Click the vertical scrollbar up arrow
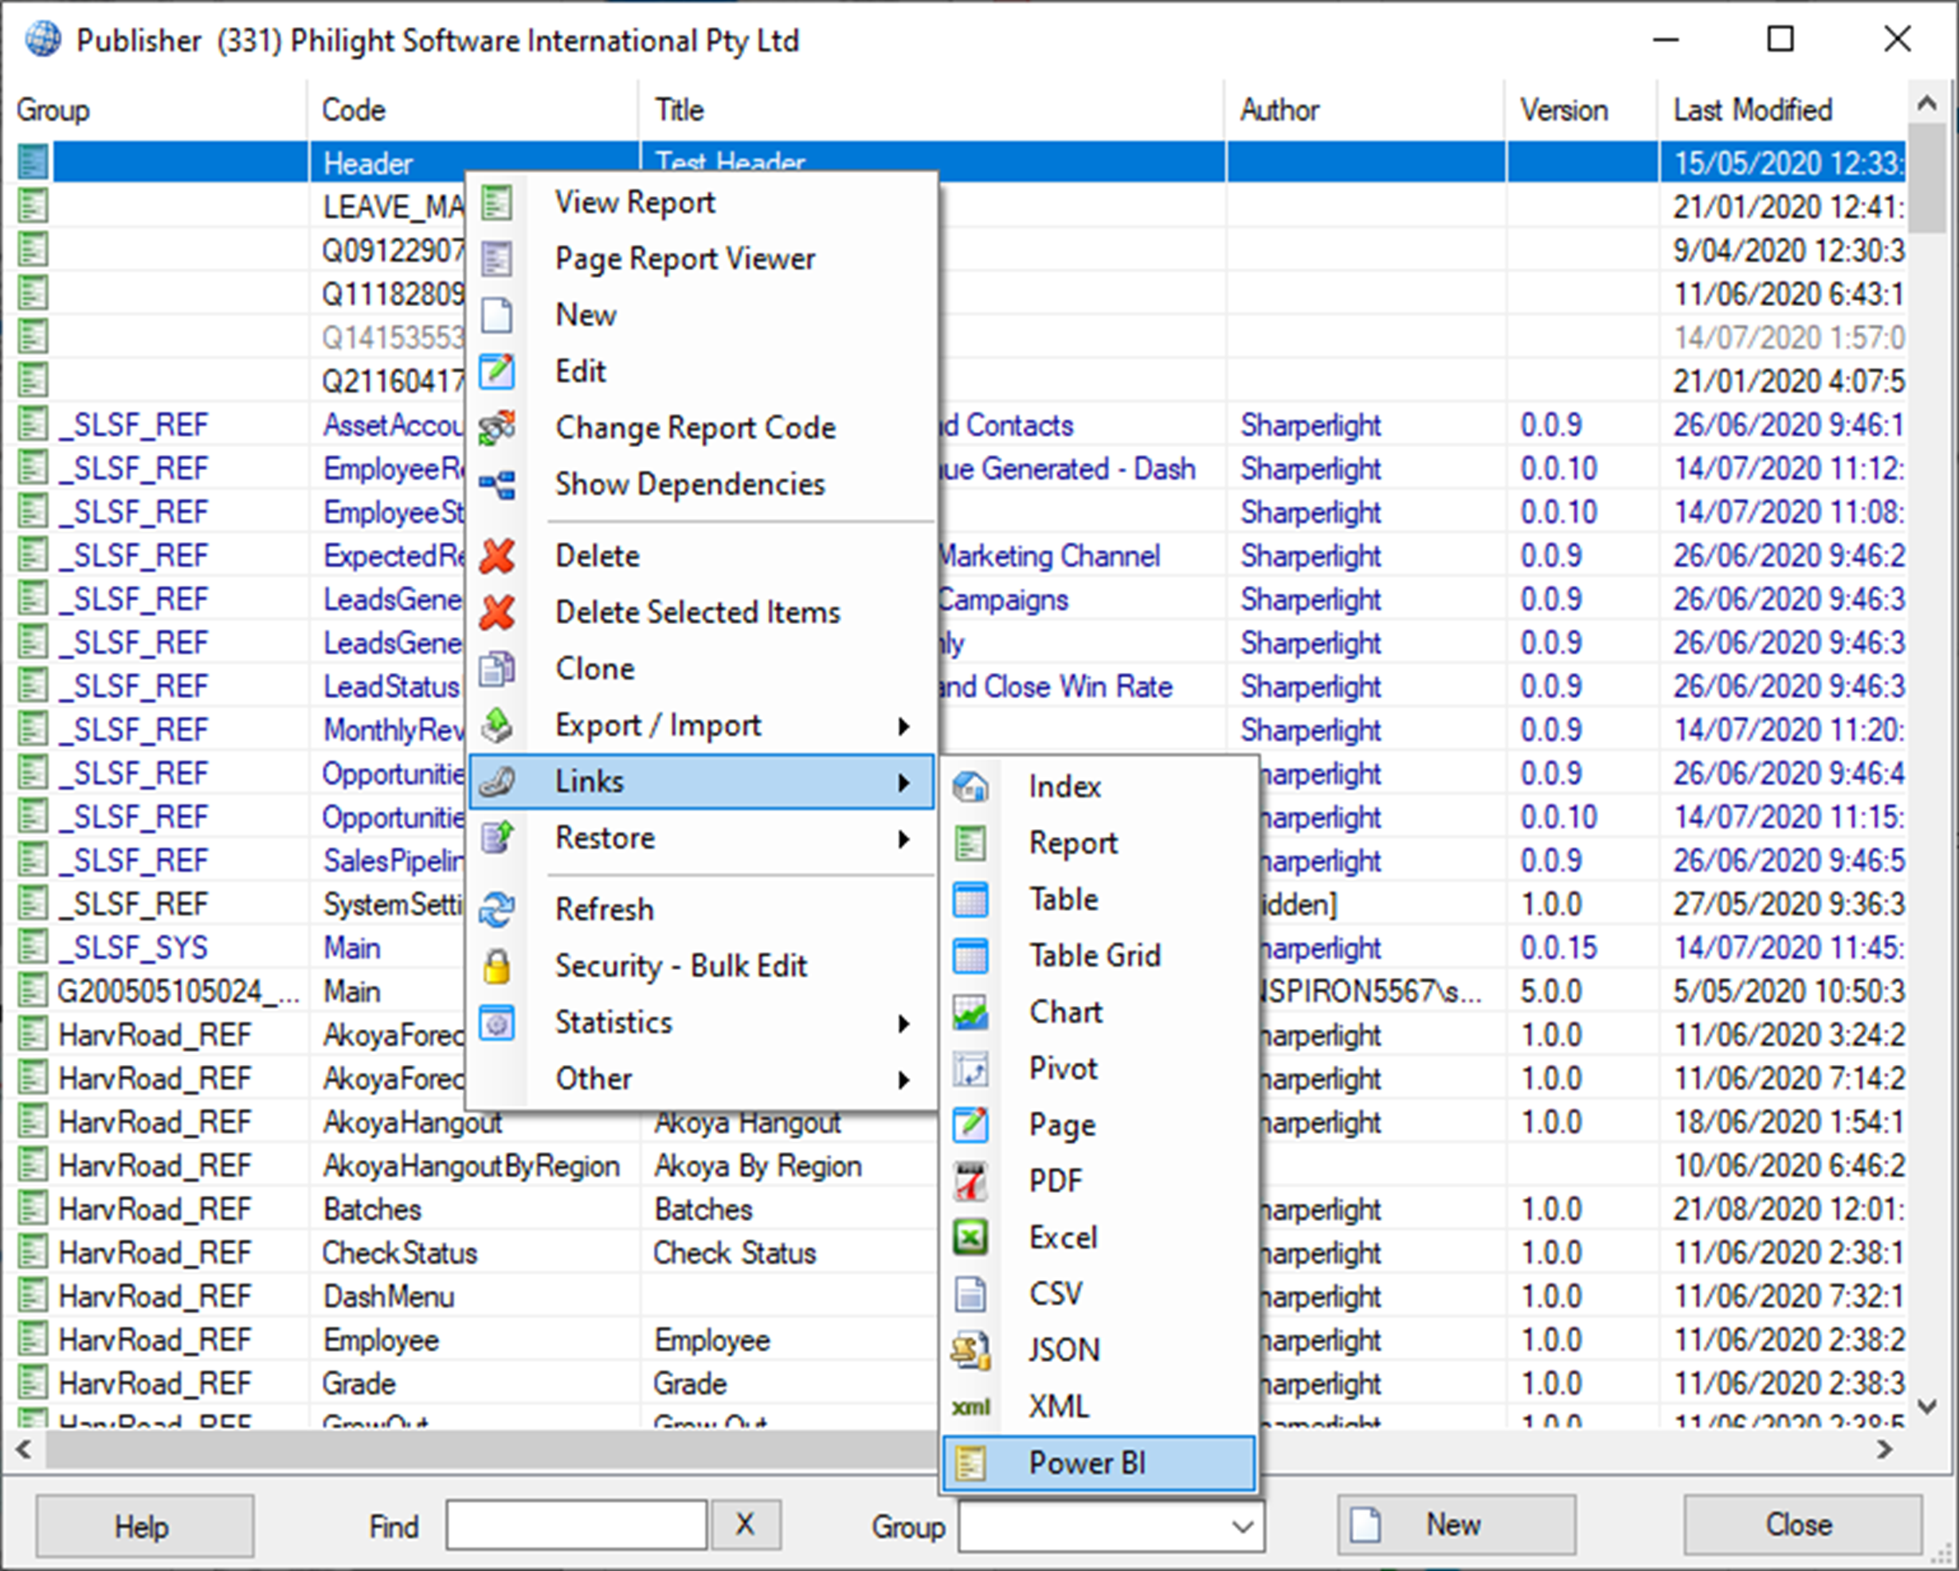The height and width of the screenshot is (1571, 1959). (x=1927, y=104)
